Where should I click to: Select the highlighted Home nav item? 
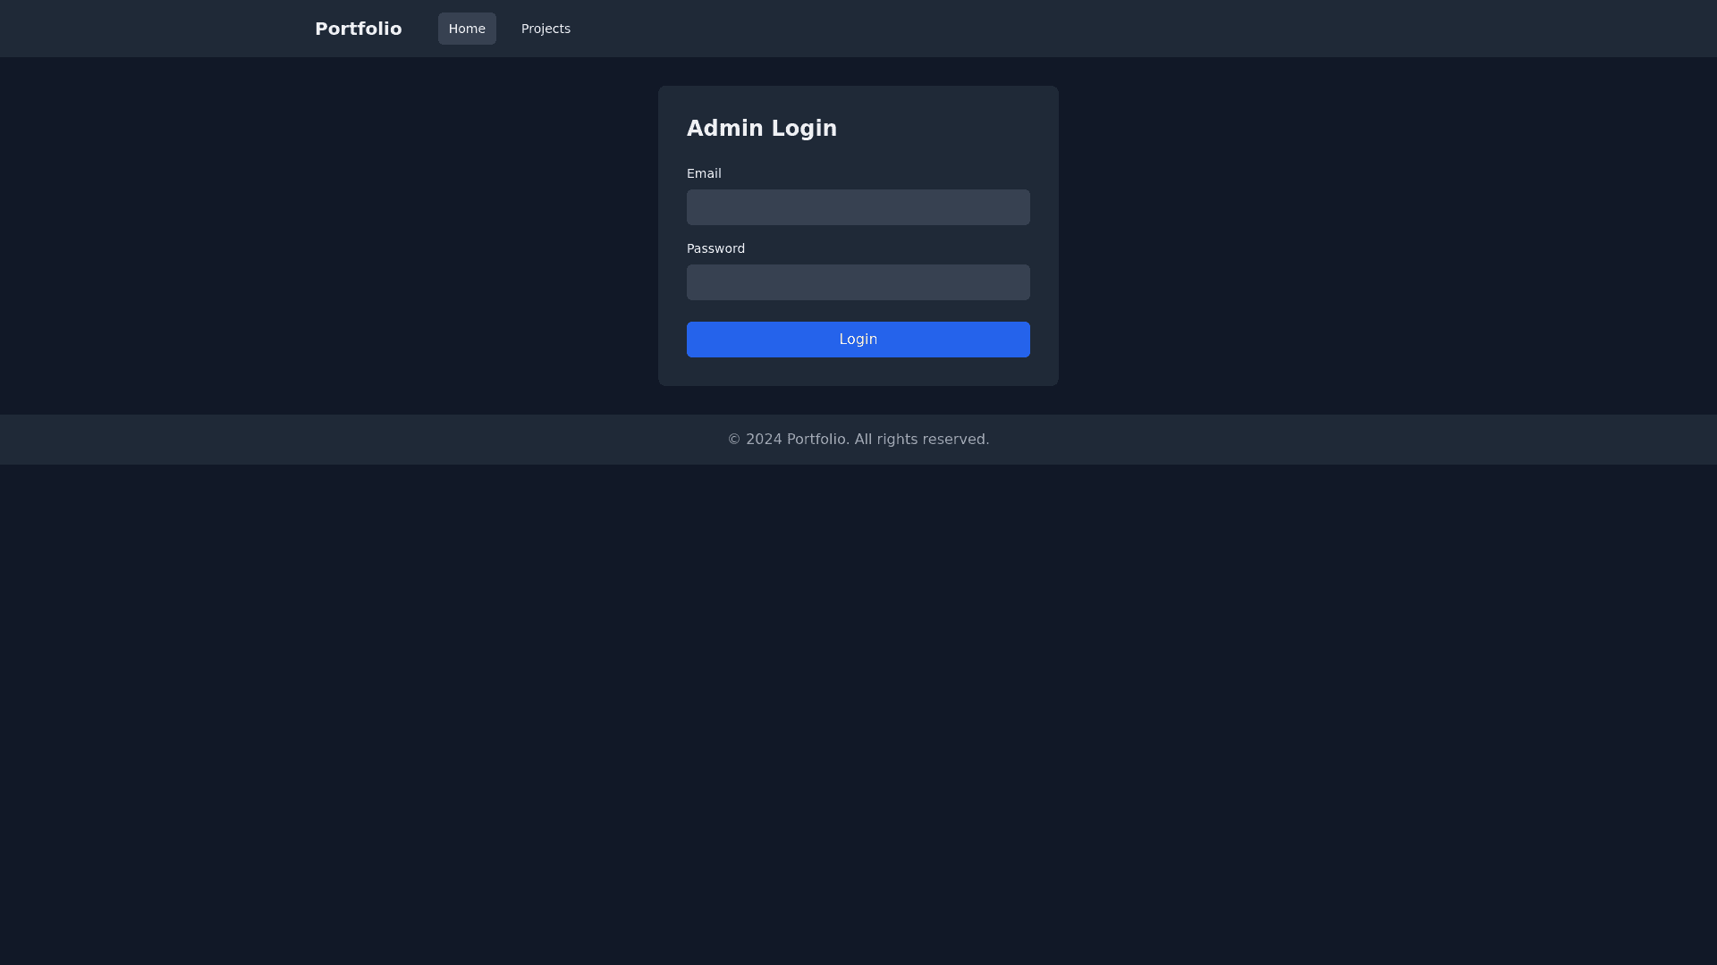click(467, 29)
